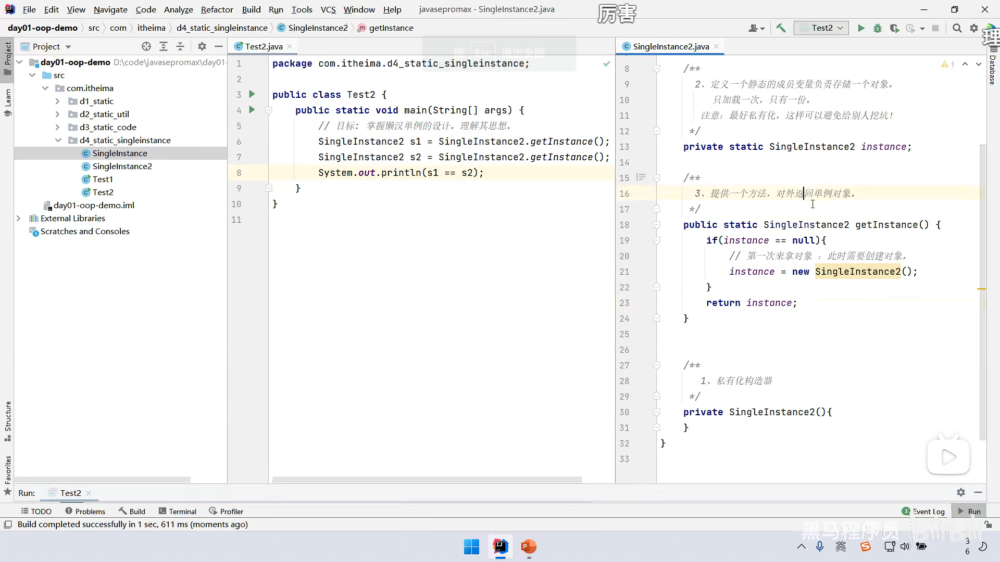Click the Build project hammer icon

pos(781,28)
